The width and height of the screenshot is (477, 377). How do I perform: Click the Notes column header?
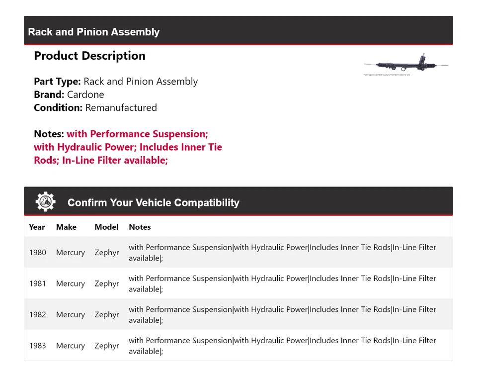(140, 227)
